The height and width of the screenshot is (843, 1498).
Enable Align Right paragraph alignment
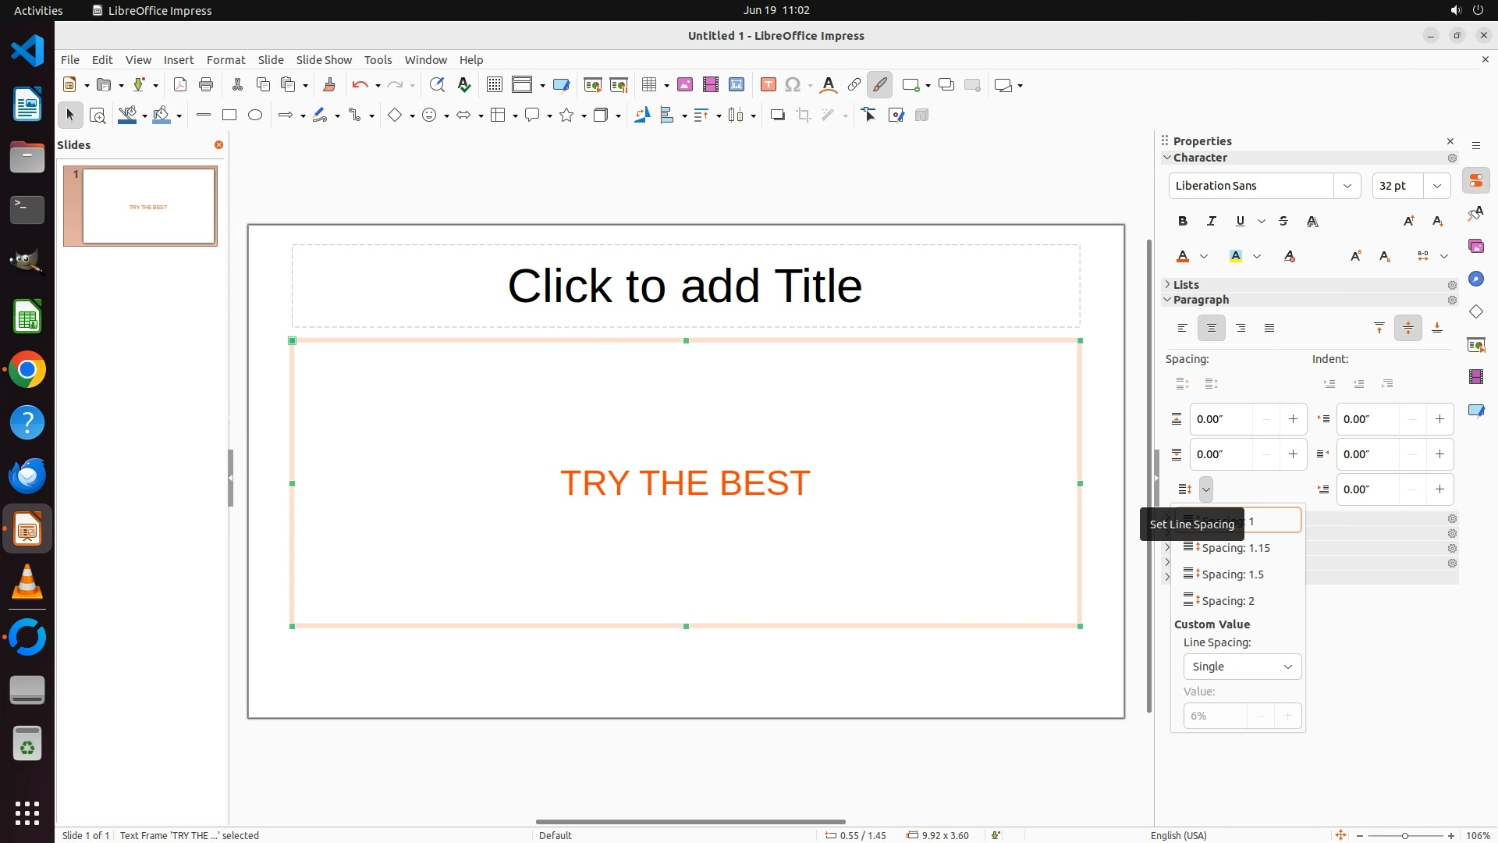click(1241, 329)
